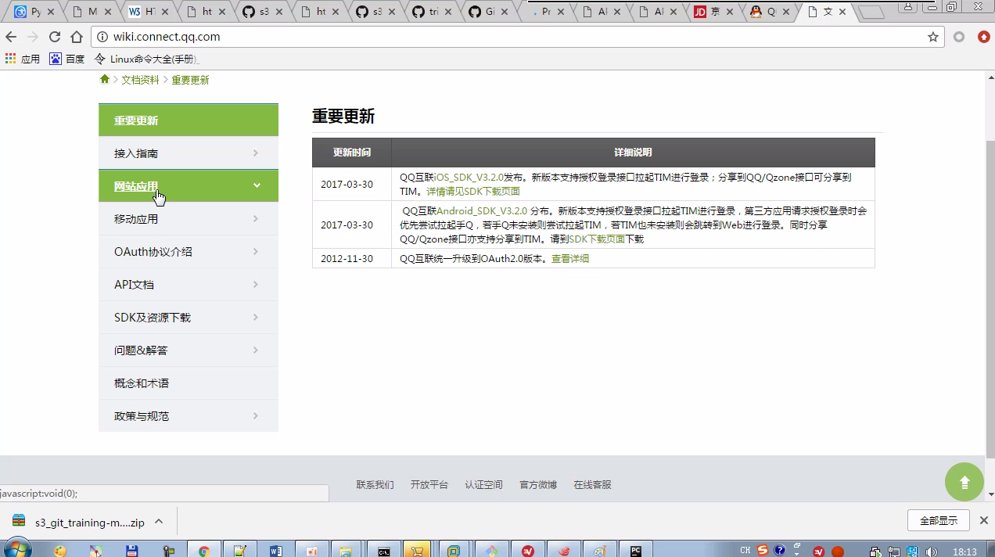Open downloaded s3_git_training zip file
This screenshot has height=557, width=995.
[x=78, y=522]
